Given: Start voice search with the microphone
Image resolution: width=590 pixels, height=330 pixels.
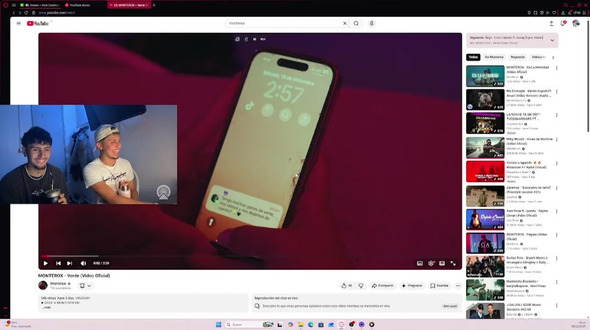Looking at the screenshot, I should 372,23.
